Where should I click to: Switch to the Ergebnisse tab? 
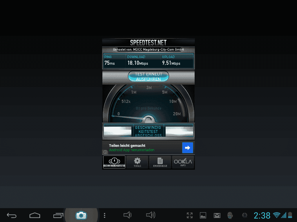[x=160, y=162]
